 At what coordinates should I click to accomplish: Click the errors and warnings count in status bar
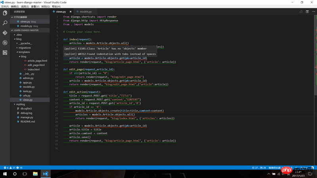(x=13, y=168)
